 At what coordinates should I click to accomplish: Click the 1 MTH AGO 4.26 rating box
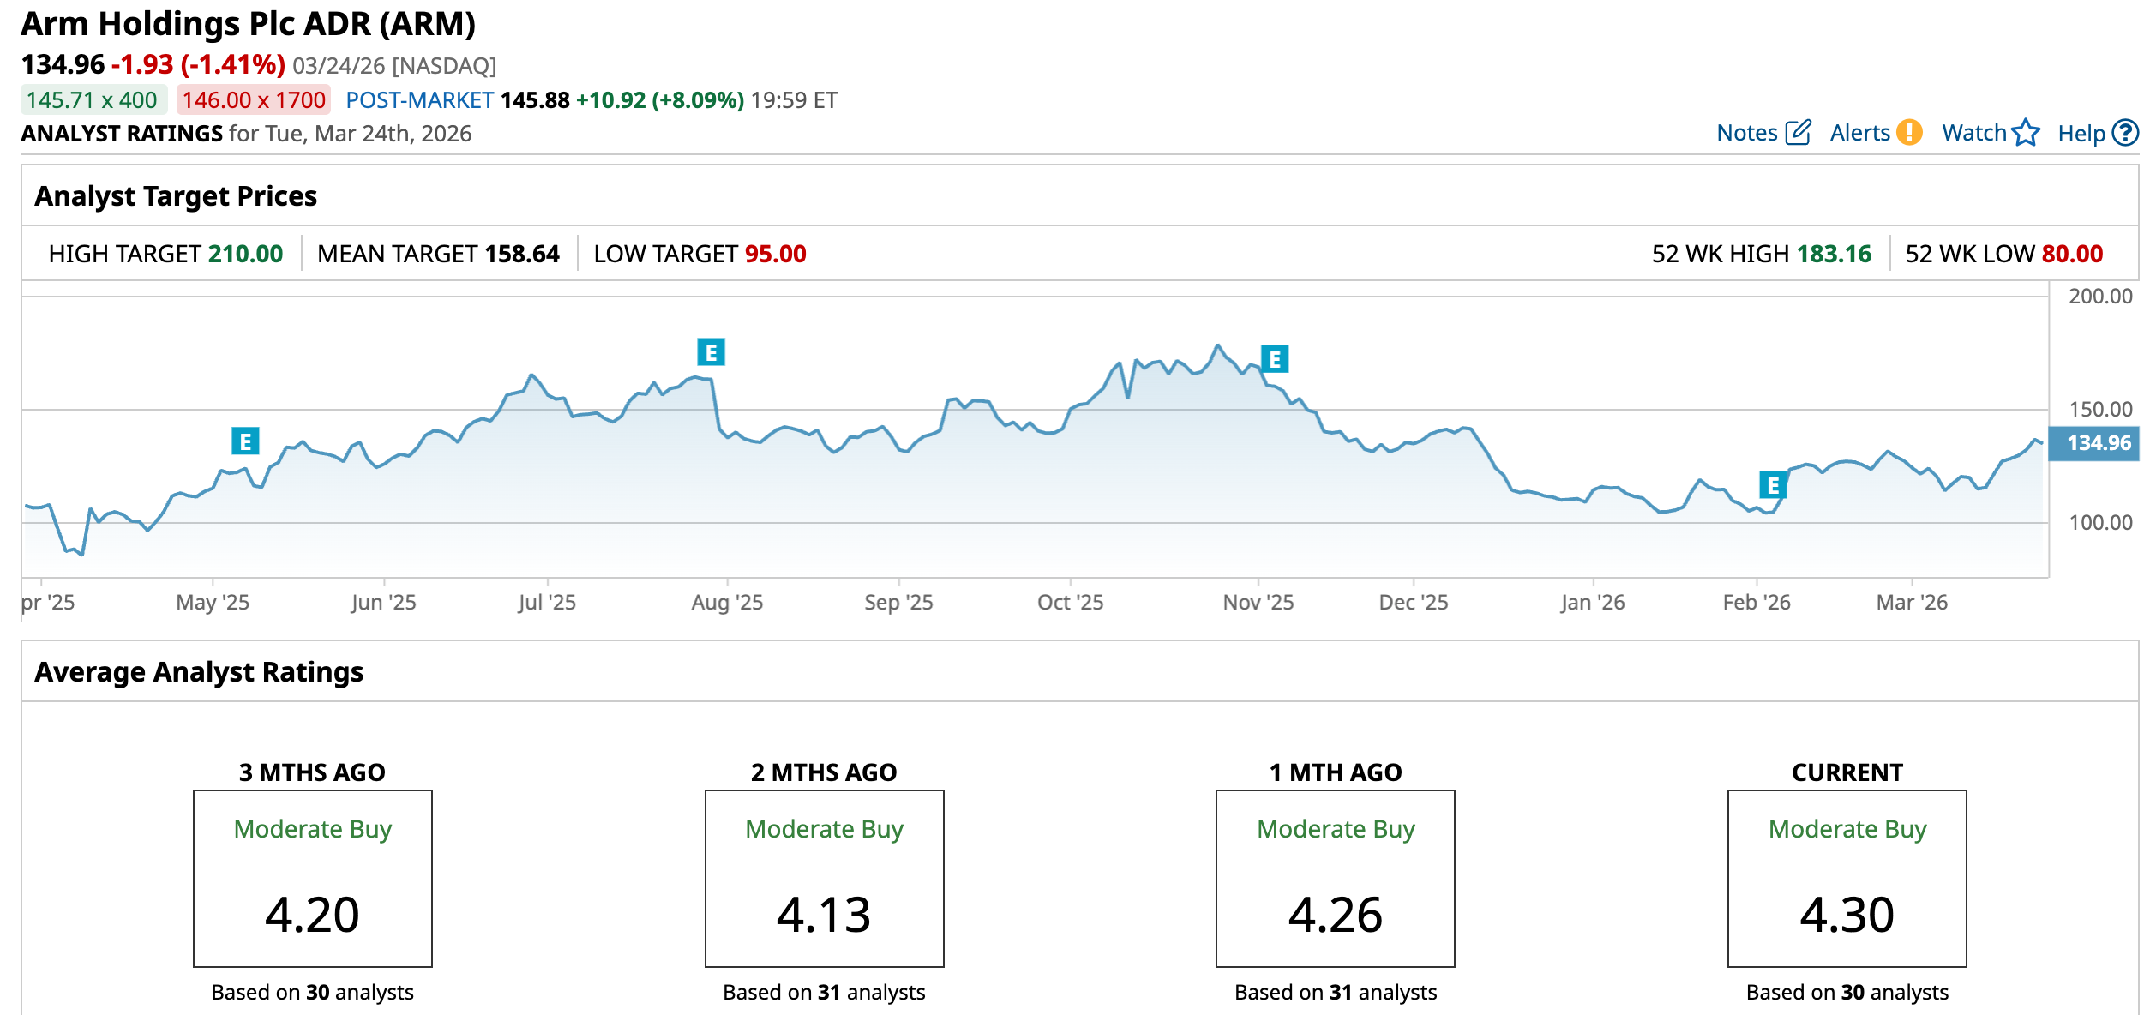click(1335, 879)
